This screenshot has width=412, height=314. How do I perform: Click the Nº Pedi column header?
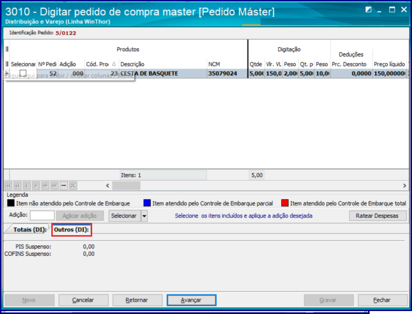[47, 64]
